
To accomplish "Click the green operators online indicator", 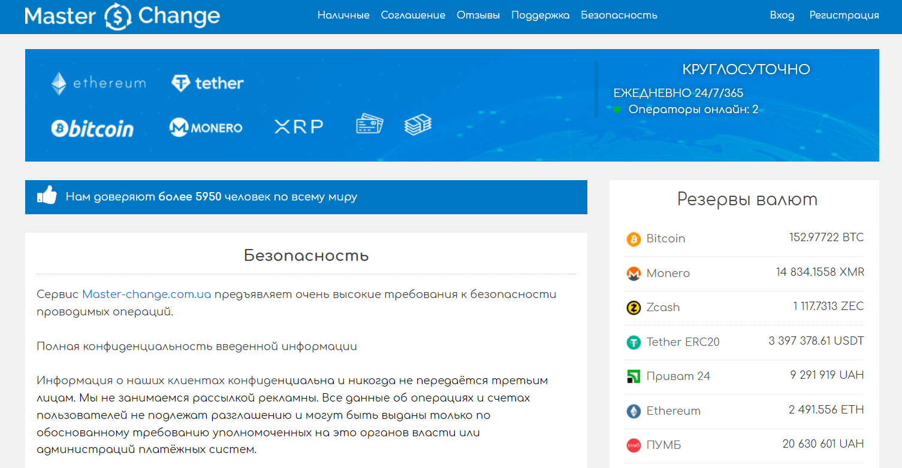I will 617,110.
